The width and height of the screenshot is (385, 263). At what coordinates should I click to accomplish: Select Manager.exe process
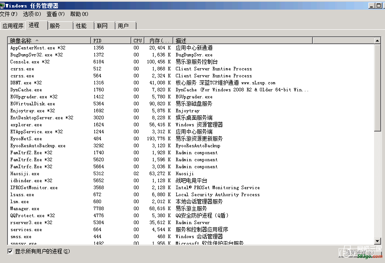coord(191,208)
